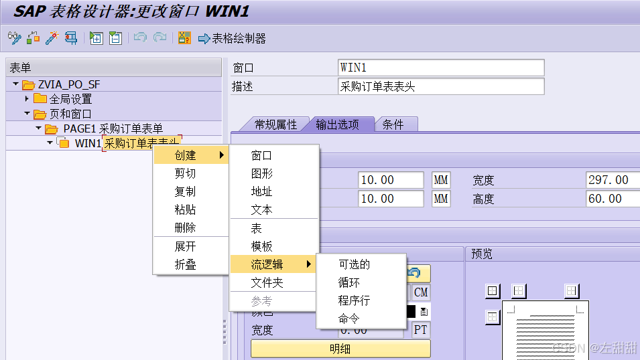
Task: Click the 明细 button
Action: pyautogui.click(x=340, y=349)
